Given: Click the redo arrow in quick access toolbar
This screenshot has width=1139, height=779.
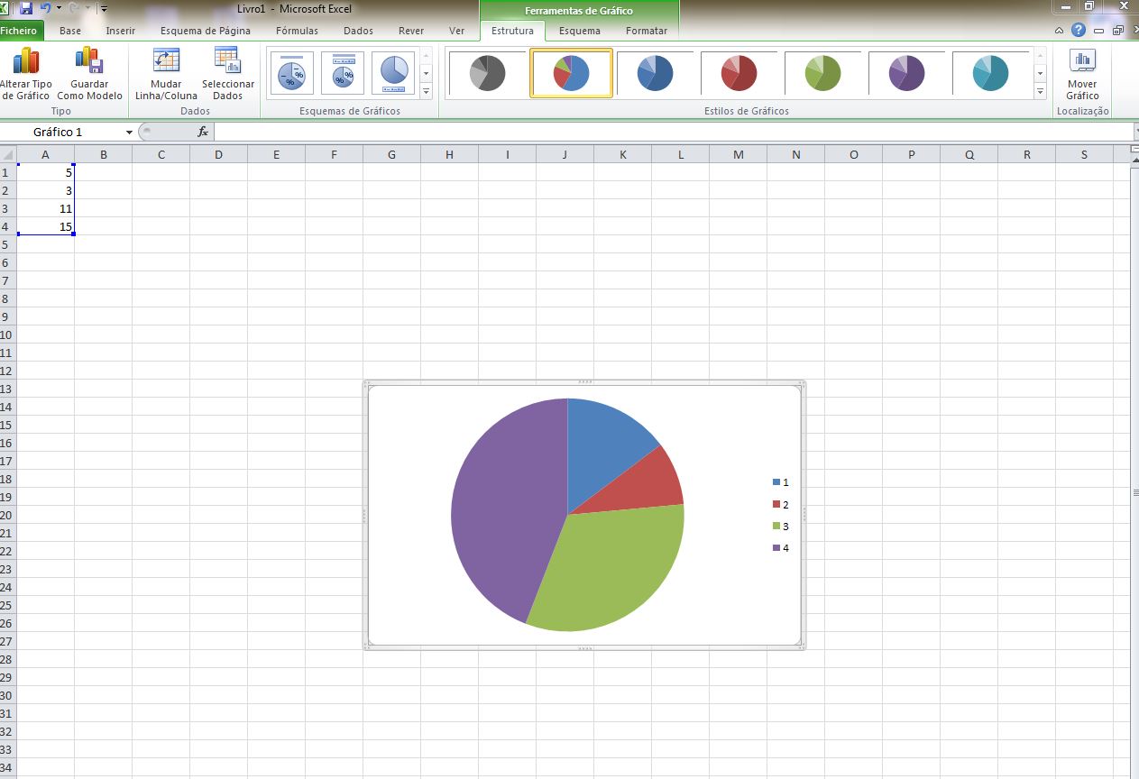Looking at the screenshot, I should click(74, 8).
